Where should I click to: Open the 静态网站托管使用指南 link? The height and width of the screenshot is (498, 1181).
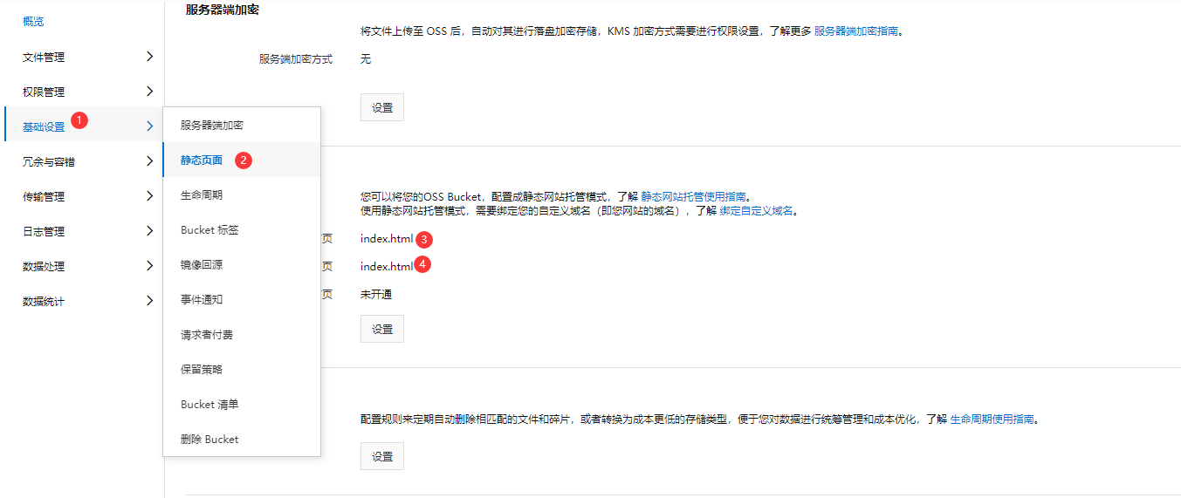click(x=693, y=197)
